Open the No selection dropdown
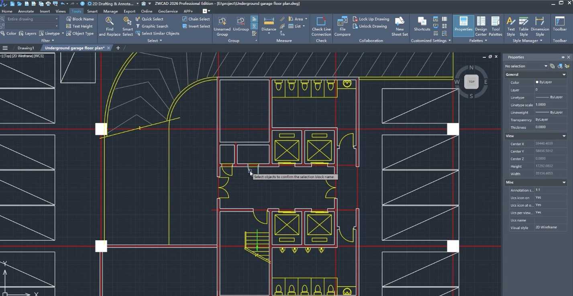 526,66
